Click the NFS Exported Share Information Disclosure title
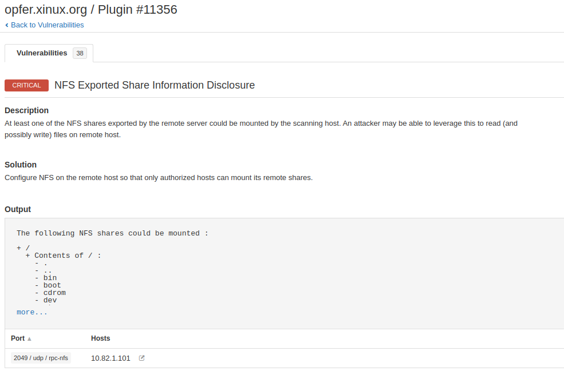564x379 pixels. click(x=155, y=85)
